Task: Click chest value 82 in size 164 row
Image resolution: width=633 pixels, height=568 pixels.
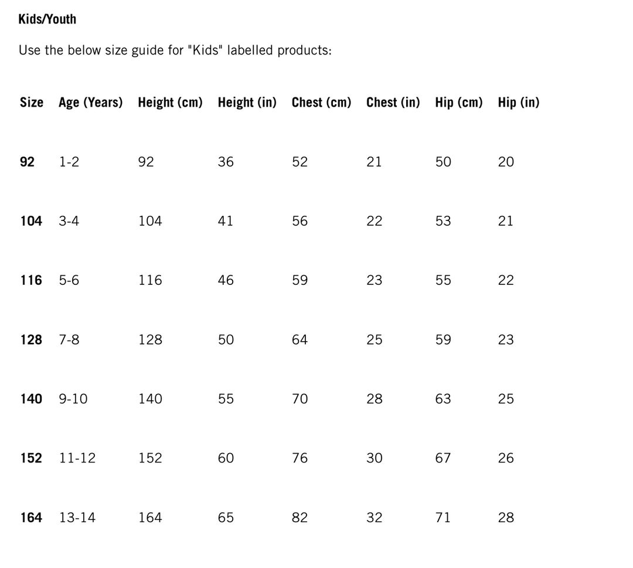Action: tap(300, 517)
